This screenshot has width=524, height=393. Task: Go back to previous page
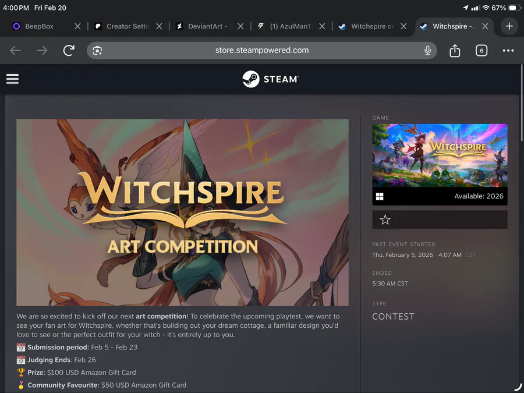point(15,51)
